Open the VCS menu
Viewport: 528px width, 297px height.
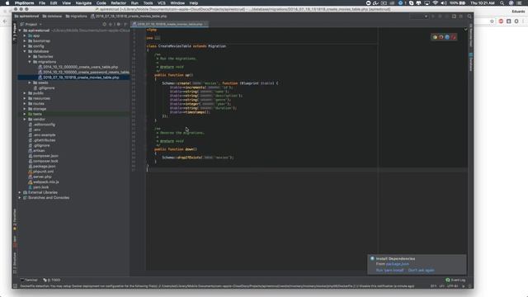[162, 3]
